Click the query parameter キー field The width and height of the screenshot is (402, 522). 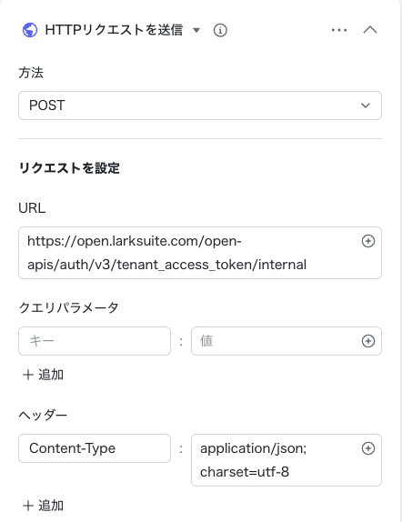[x=95, y=341]
